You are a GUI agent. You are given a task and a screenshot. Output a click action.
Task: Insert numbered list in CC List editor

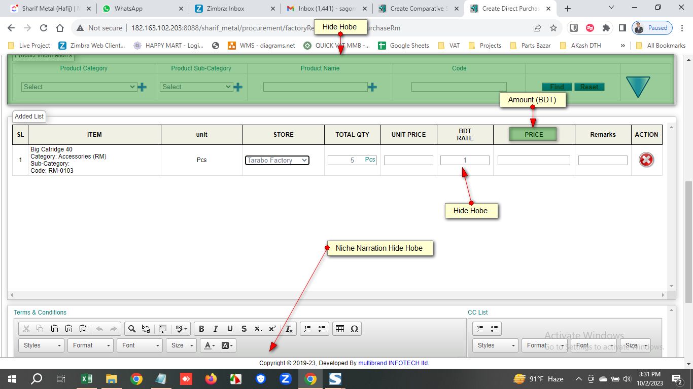[x=480, y=329]
